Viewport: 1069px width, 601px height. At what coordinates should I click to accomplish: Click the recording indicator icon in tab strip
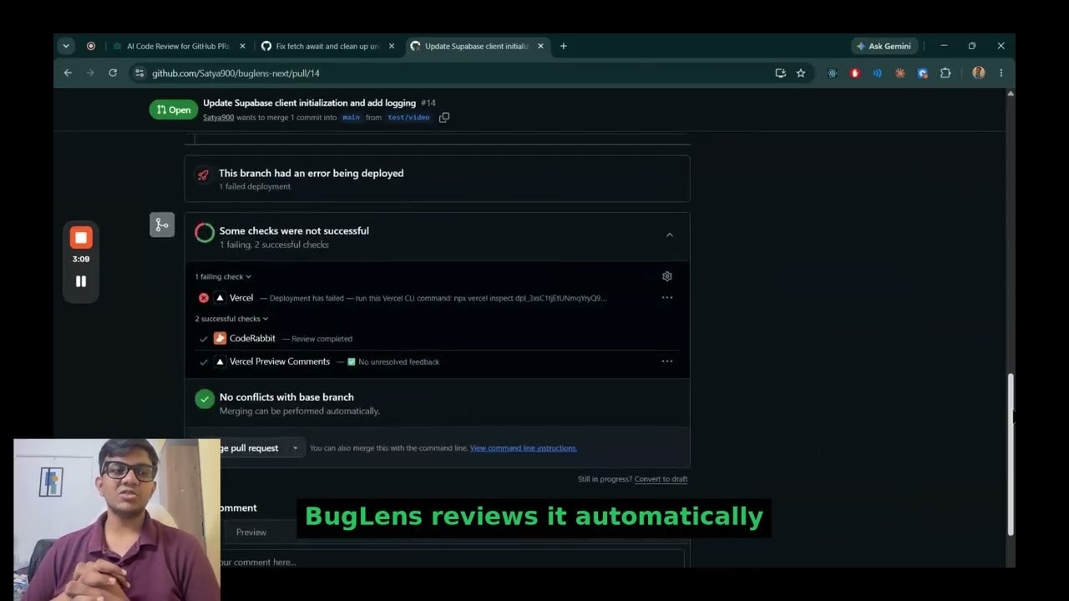[91, 46]
